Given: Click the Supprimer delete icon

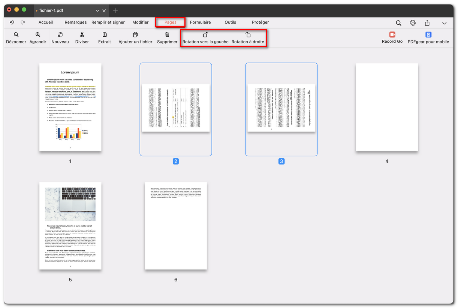Looking at the screenshot, I should tap(167, 37).
